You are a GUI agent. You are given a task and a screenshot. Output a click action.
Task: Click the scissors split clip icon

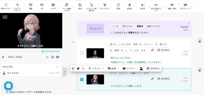click(x=73, y=69)
